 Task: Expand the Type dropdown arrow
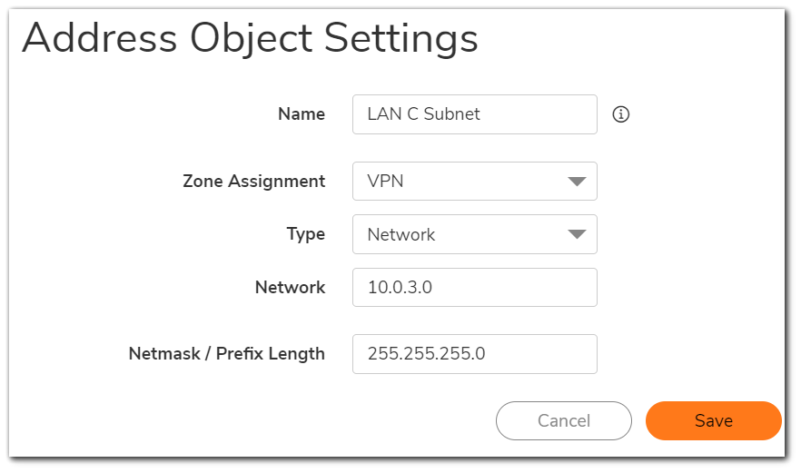point(577,234)
